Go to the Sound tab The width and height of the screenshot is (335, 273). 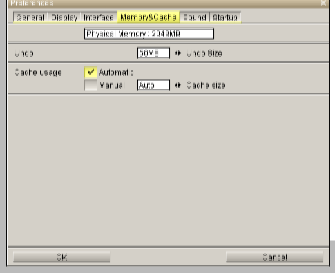pos(195,17)
